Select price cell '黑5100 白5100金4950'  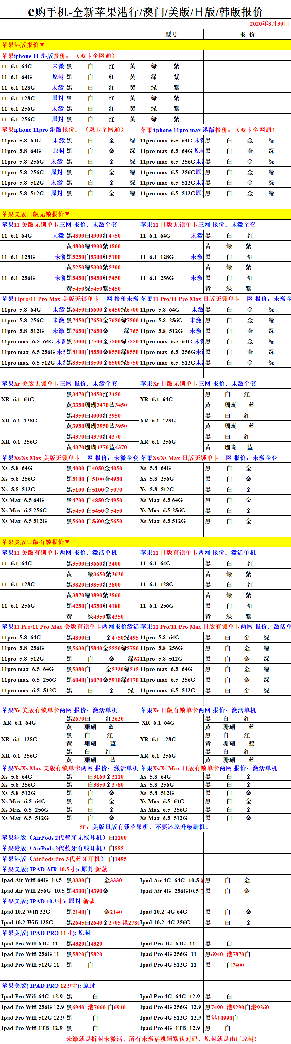click(x=102, y=479)
